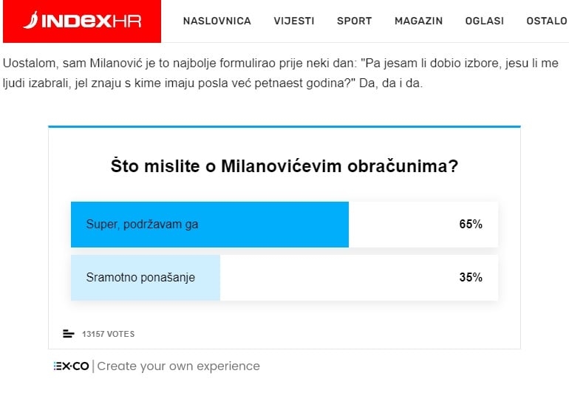Click the poll question heading
The width and height of the screenshot is (569, 393).
[x=284, y=166]
